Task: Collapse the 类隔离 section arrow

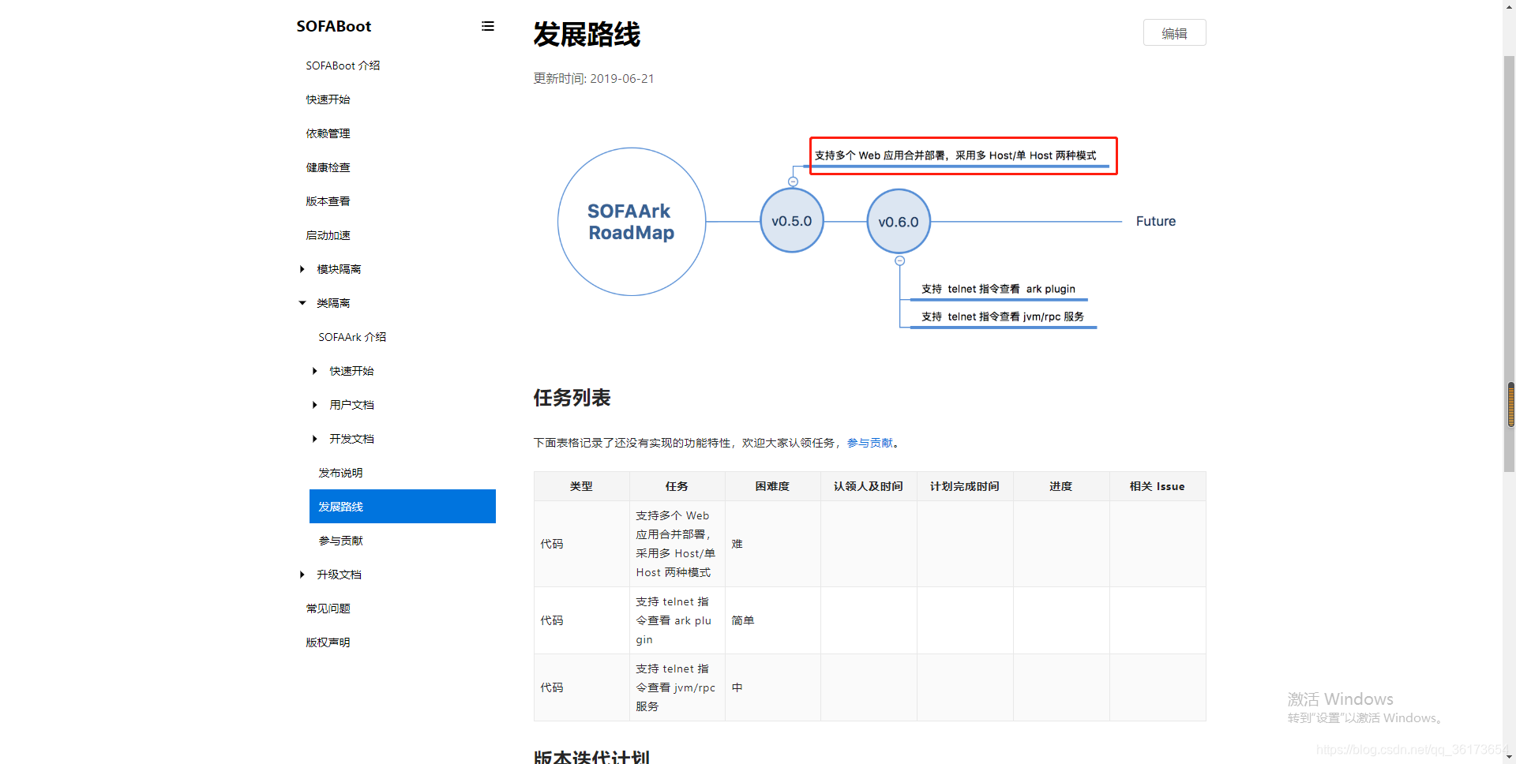Action: [x=302, y=303]
